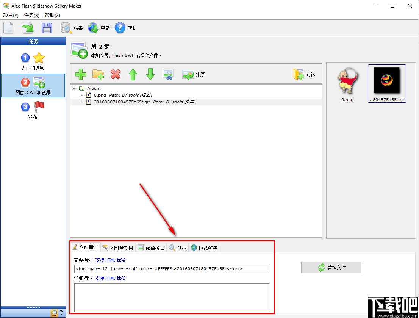Switch to 缩放模式 tab
The height and width of the screenshot is (318, 419).
coord(151,248)
